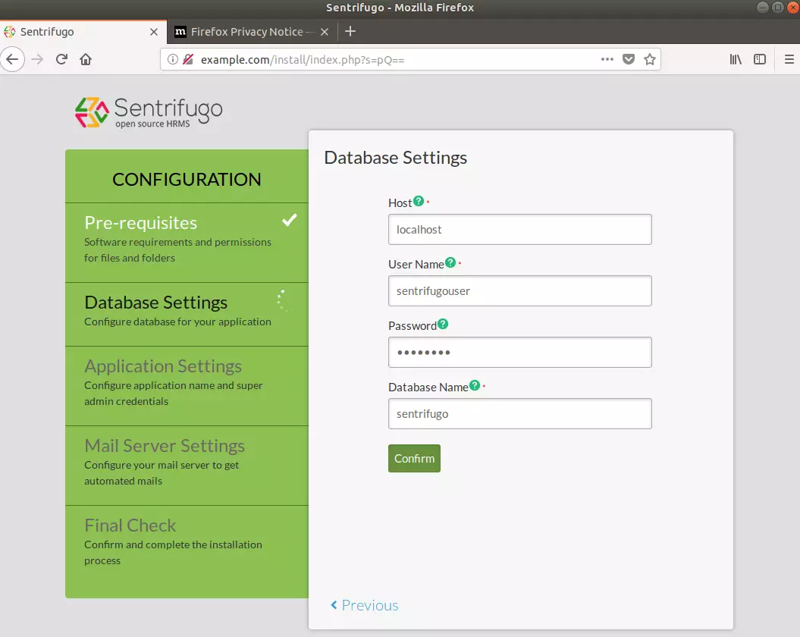800x637 pixels.
Task: Close the Firefox window
Action: (x=793, y=7)
